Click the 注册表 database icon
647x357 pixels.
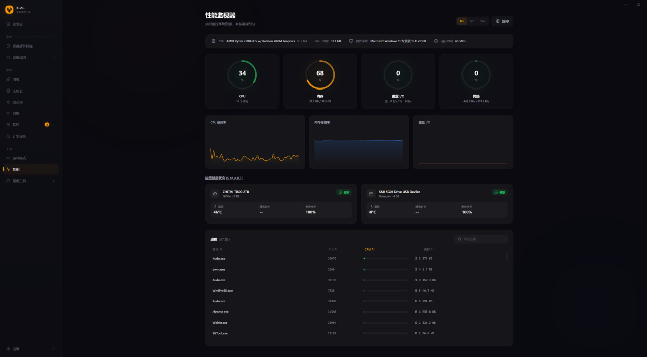pyautogui.click(x=8, y=91)
